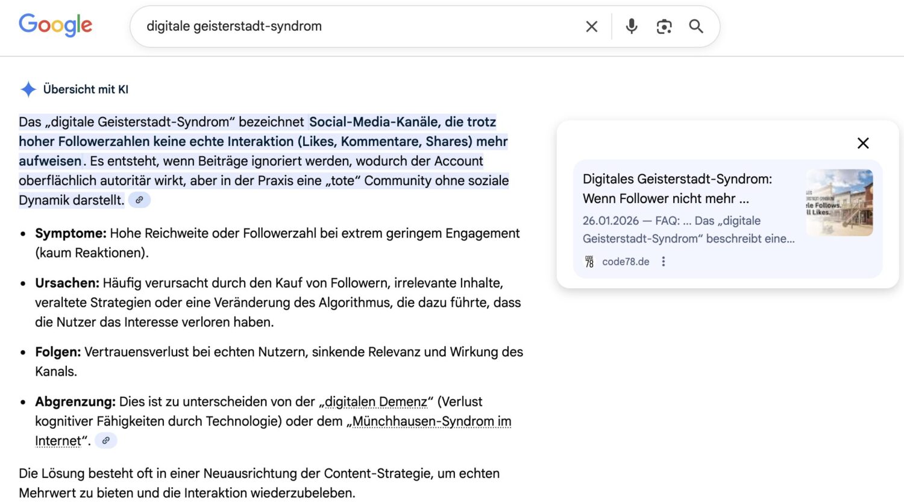Viewport: 904px width, 504px height.
Task: Open the source link chip after "darstellt."
Action: (x=139, y=200)
